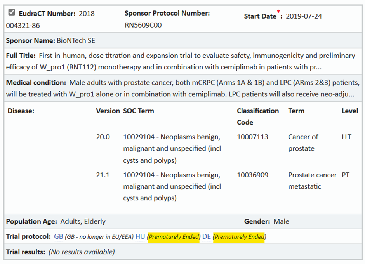365x264 pixels.
Task: Select the term Prostate cancer metastatic
Action: tap(312, 181)
